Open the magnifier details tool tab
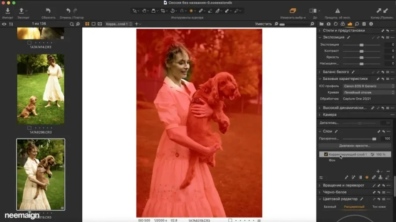This screenshot has height=222, width=396. [x=357, y=24]
